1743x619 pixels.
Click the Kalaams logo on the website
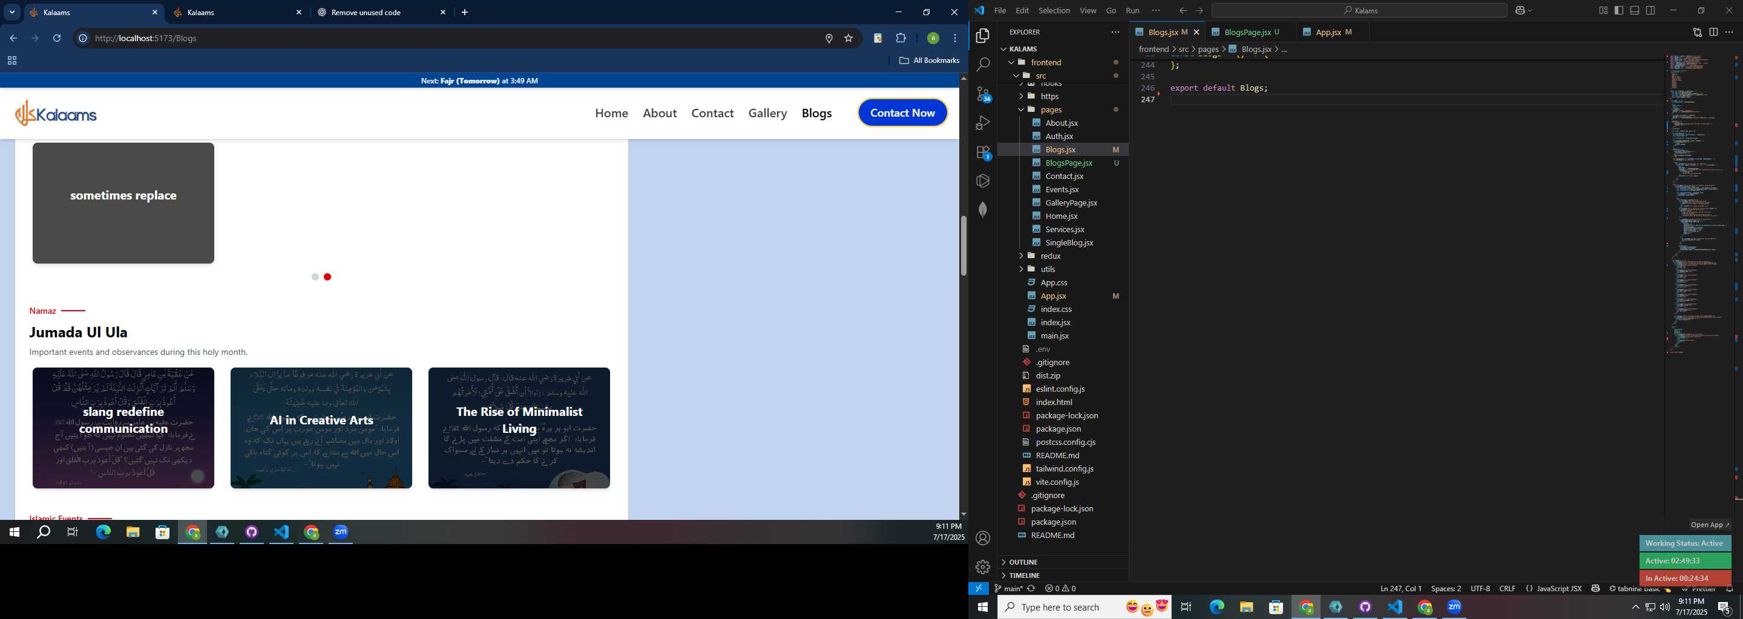[x=56, y=113]
